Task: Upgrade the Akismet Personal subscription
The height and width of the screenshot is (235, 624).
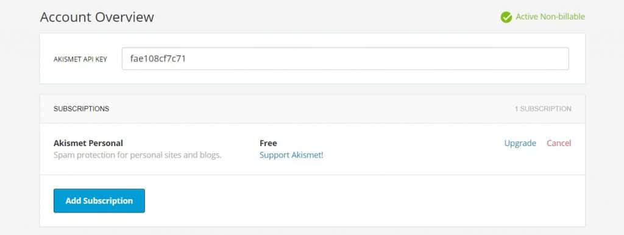Action: pyautogui.click(x=520, y=143)
